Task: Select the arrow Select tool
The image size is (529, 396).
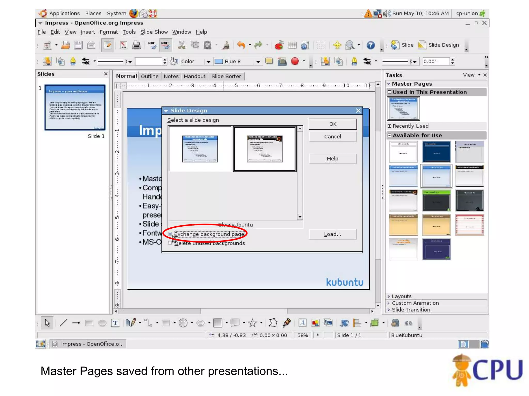Action: pyautogui.click(x=47, y=323)
